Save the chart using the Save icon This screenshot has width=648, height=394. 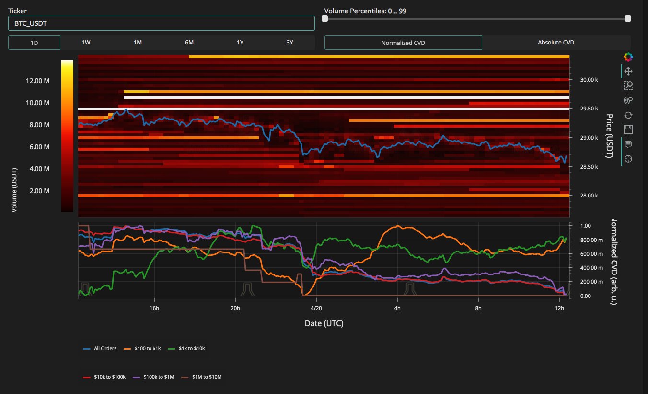click(x=628, y=129)
